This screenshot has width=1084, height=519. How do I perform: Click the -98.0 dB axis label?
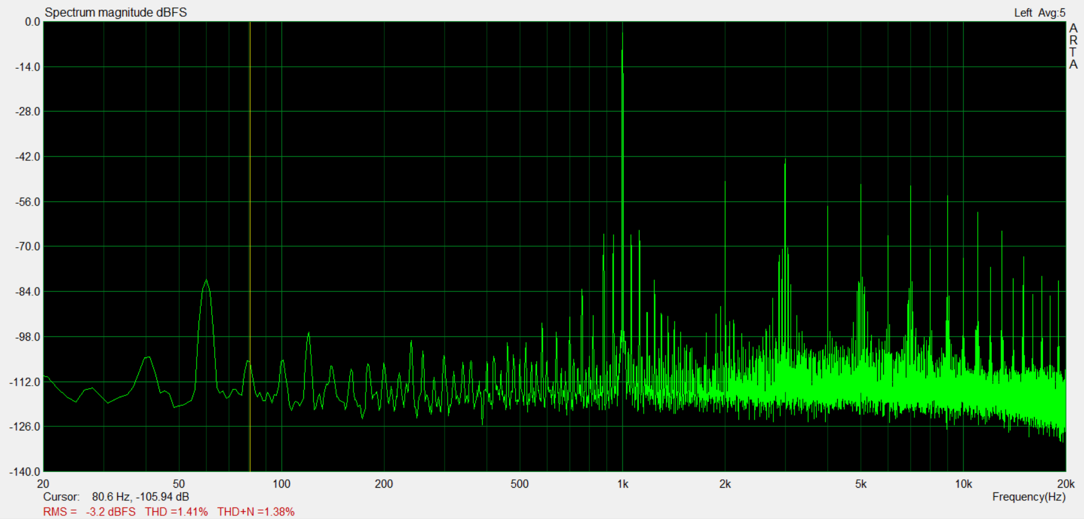tap(28, 337)
